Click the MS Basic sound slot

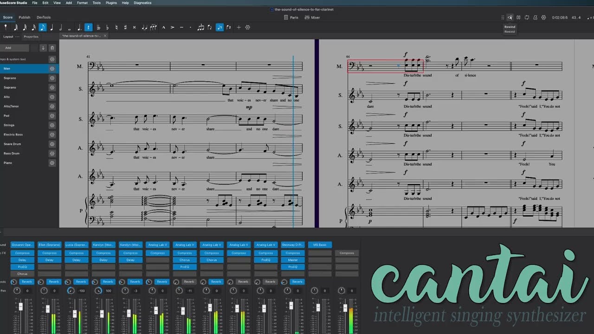pyautogui.click(x=320, y=245)
